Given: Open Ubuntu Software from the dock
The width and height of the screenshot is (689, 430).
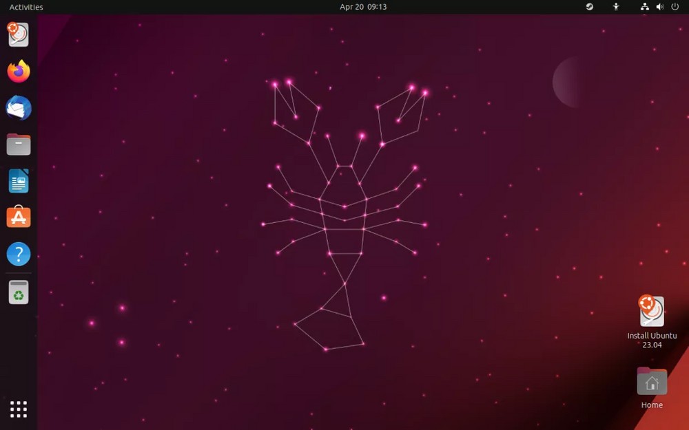Looking at the screenshot, I should coord(19,217).
